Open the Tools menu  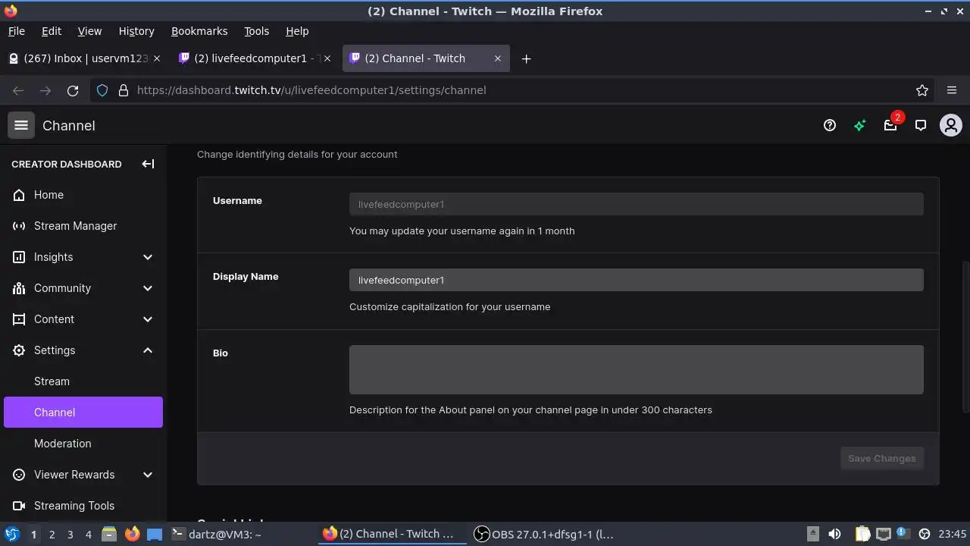point(257,31)
